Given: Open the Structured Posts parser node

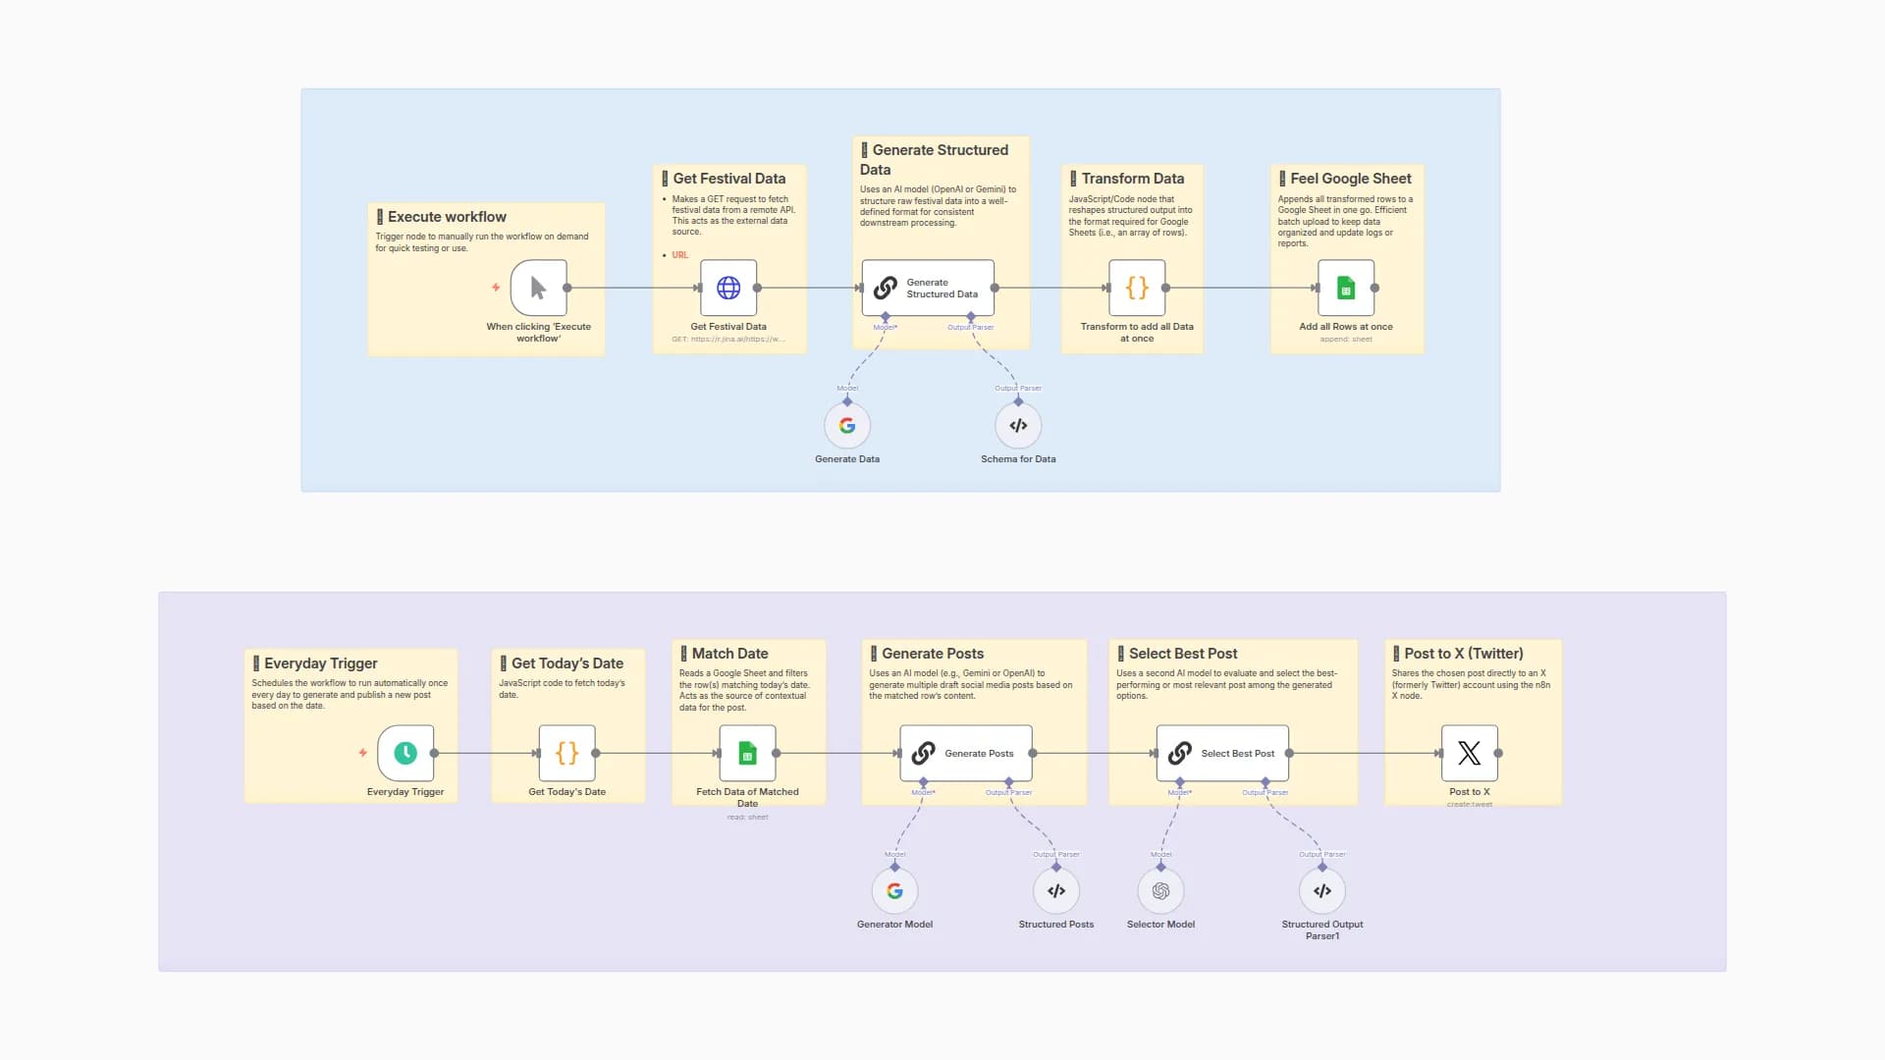Looking at the screenshot, I should 1055,891.
